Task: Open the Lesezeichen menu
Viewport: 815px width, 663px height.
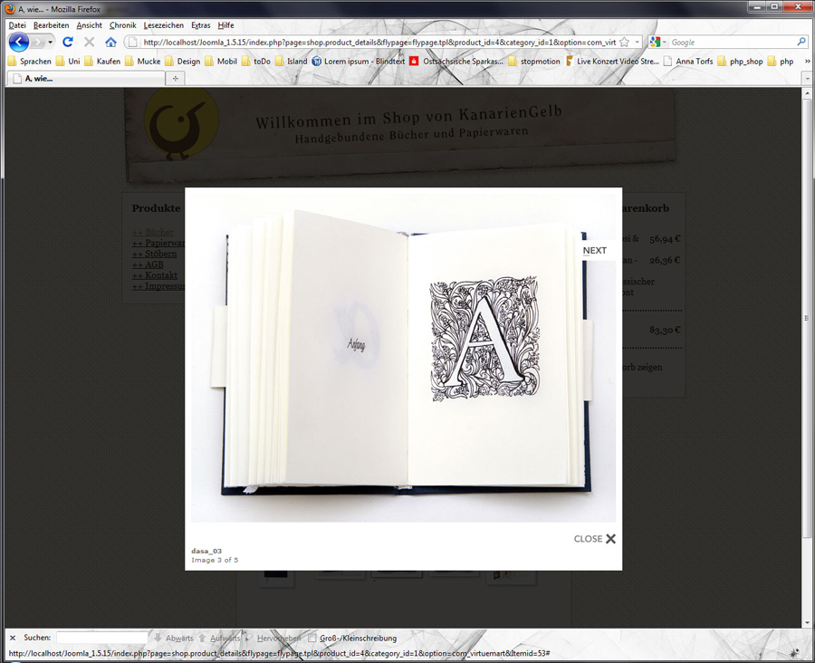Action: click(162, 25)
